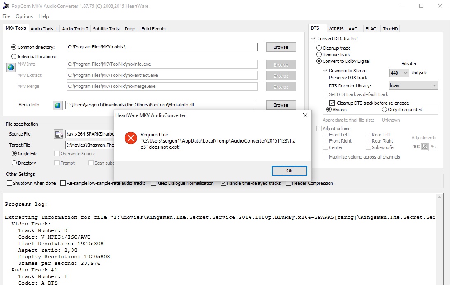
Task: Open the Subtitle Tools tab
Action: pyautogui.click(x=106, y=29)
